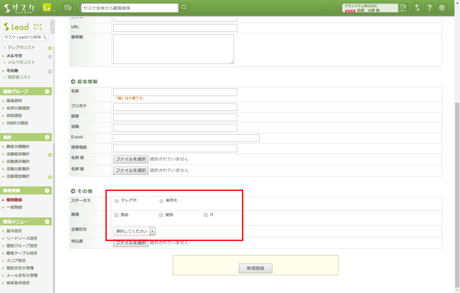The image size is (460, 293).
Task: Open the settings gear icon
Action: pos(442,8)
